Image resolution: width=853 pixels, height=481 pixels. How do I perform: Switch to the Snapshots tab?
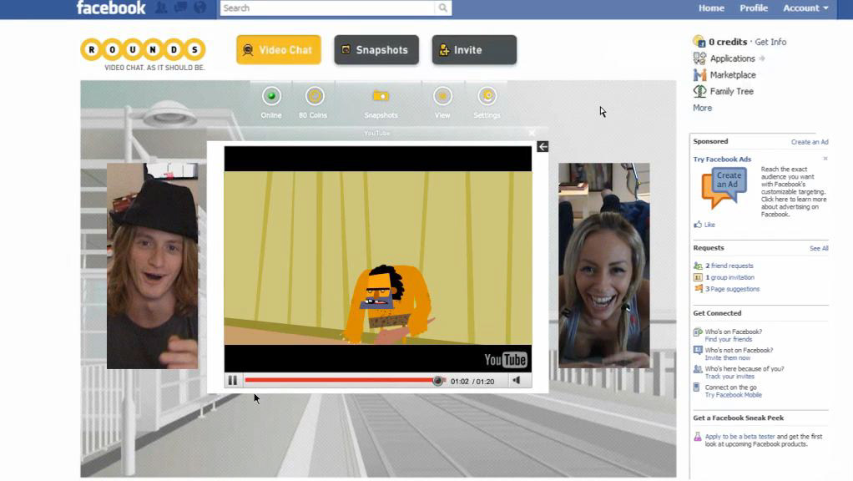(376, 50)
